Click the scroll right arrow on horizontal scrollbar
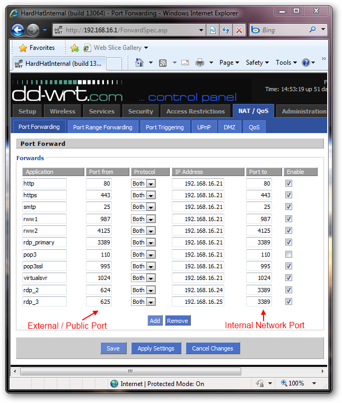342x403 pixels. click(x=323, y=371)
